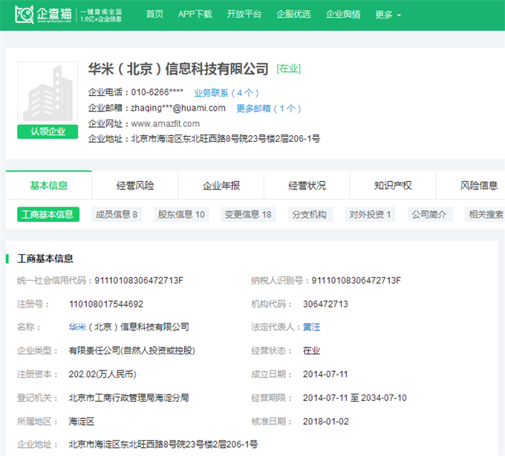Open the 对外投资 1 sub-tab

point(370,215)
